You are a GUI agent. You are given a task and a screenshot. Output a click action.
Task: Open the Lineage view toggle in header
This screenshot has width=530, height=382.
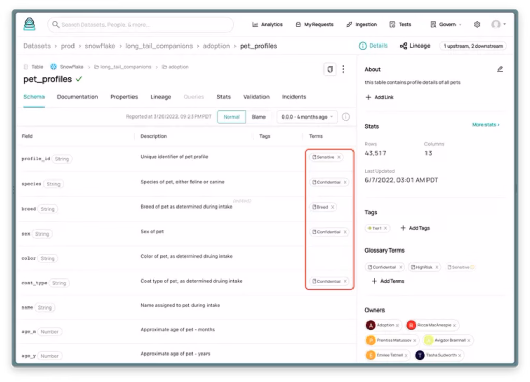click(415, 46)
